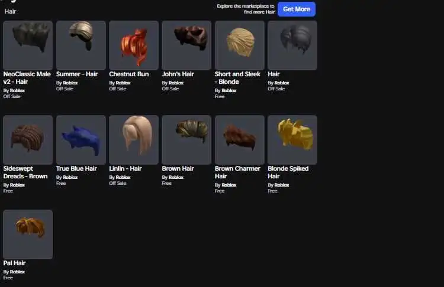Pick the John's Hair thumbnail
This screenshot has width=444, height=287.
[186, 45]
